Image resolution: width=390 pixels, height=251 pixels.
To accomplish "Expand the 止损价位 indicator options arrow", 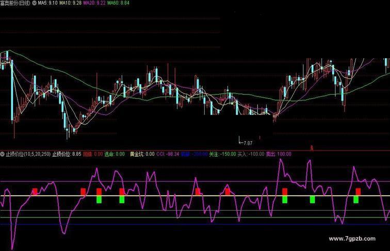I will pyautogui.click(x=3, y=154).
